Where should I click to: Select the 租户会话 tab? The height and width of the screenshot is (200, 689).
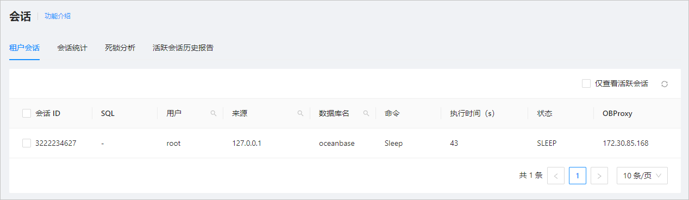click(x=24, y=48)
